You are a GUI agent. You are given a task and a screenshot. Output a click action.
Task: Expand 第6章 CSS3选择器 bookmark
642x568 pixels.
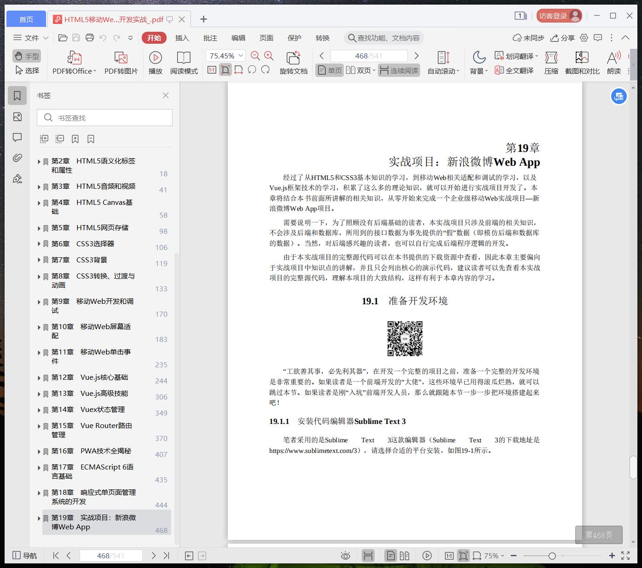pyautogui.click(x=39, y=244)
